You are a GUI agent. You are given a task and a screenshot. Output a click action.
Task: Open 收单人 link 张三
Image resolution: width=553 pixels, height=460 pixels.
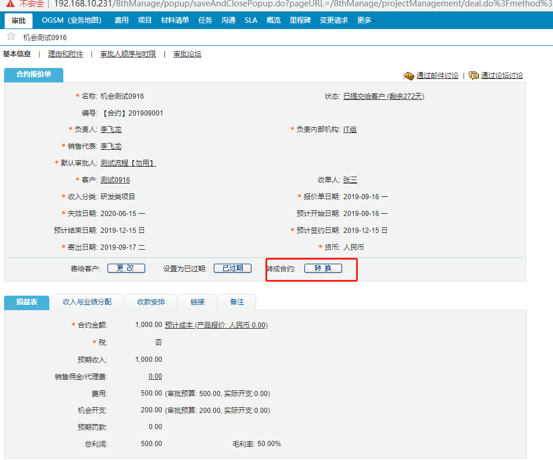click(x=350, y=180)
